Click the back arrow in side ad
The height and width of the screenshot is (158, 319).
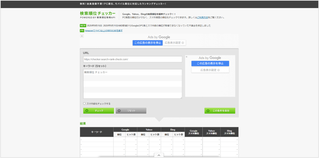(x=187, y=57)
